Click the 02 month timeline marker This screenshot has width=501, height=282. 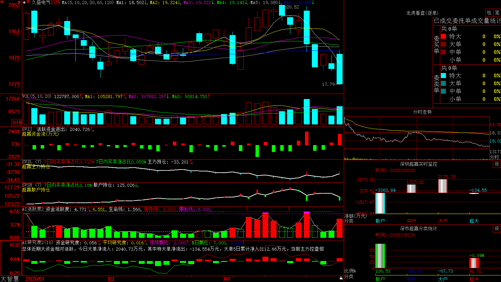coord(111,279)
